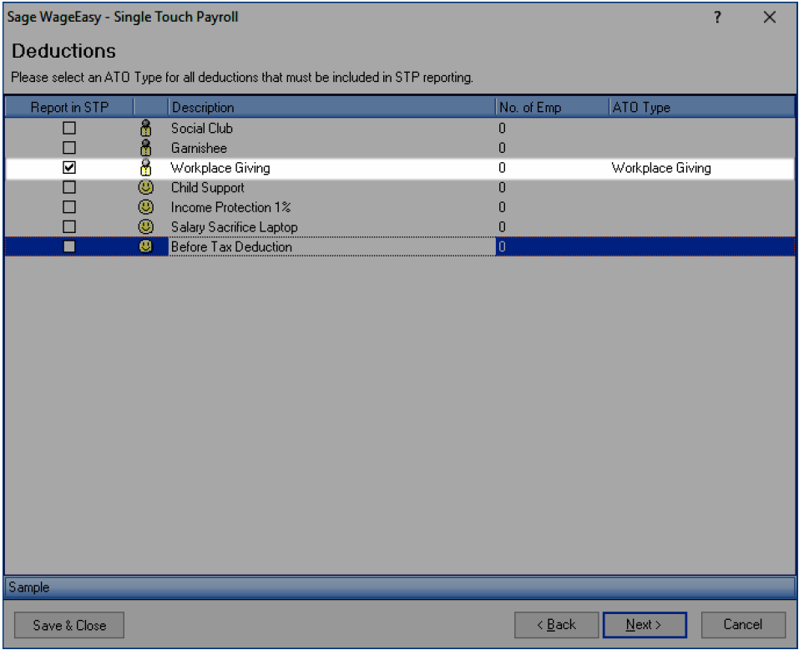Screen dimensions: 799x650
Task: Click the ATO Type column header
Action: 701,108
